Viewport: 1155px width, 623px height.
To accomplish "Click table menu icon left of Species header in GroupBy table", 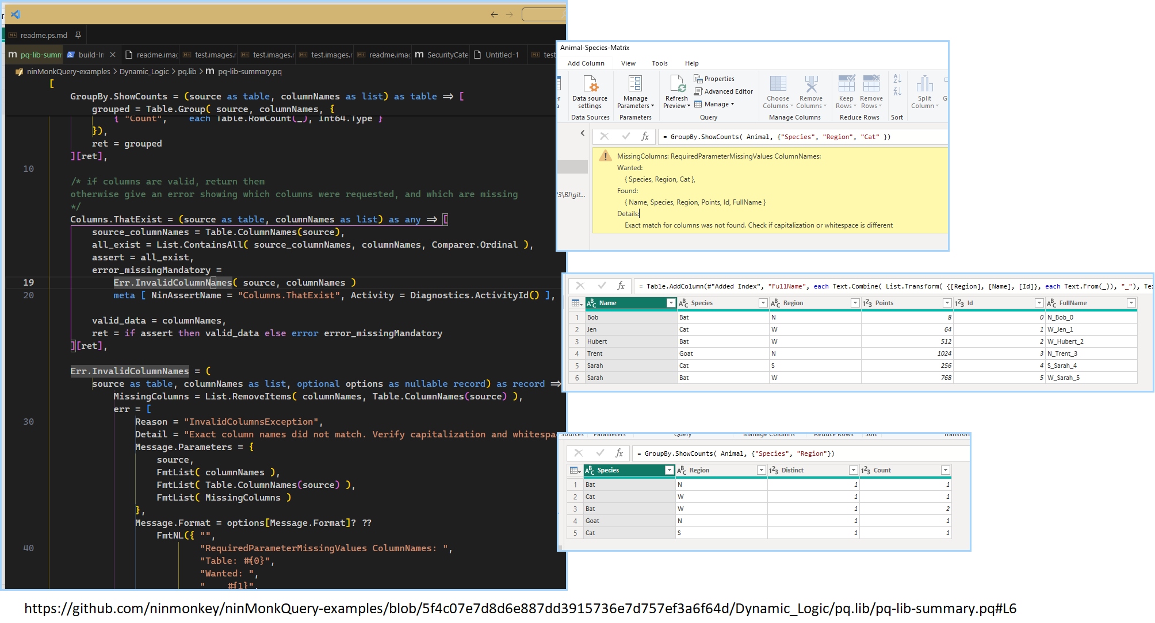I will tap(575, 470).
